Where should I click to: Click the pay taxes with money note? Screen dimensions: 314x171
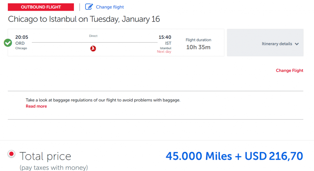pos(54,167)
